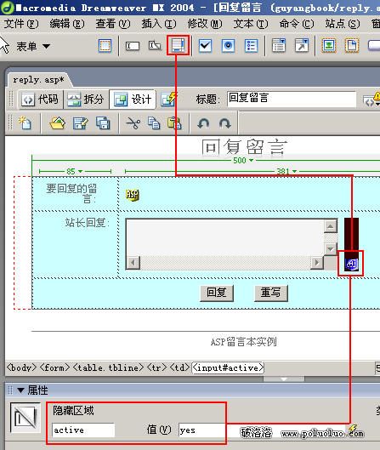Click the textarea scroll right arrow
380x450 pixels.
coord(317,262)
